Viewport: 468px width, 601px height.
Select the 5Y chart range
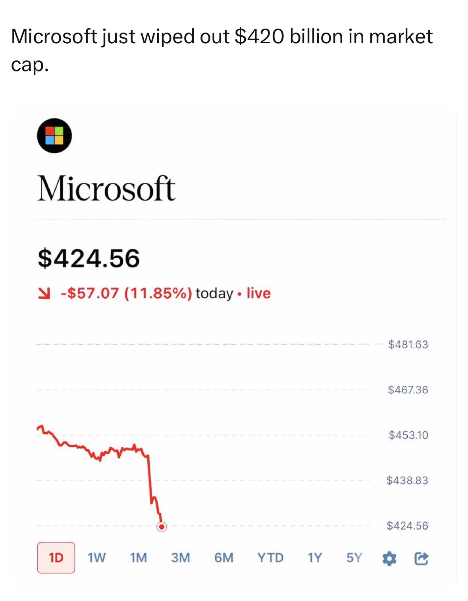pos(354,558)
